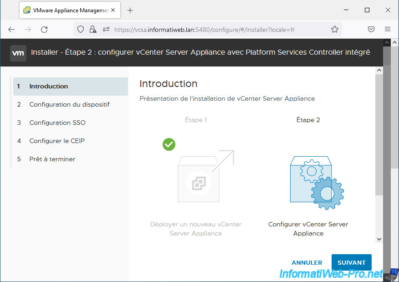Click the browser forward arrow
This screenshot has height=282, width=399.
click(x=28, y=30)
